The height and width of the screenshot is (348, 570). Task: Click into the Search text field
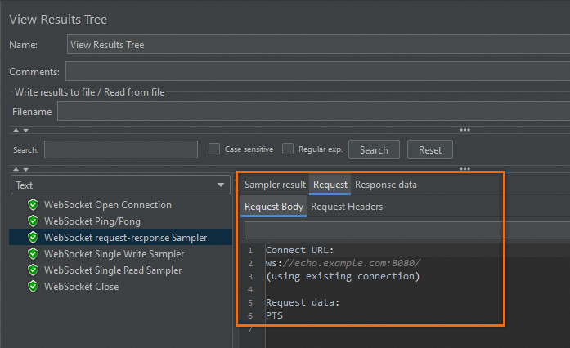coord(121,149)
